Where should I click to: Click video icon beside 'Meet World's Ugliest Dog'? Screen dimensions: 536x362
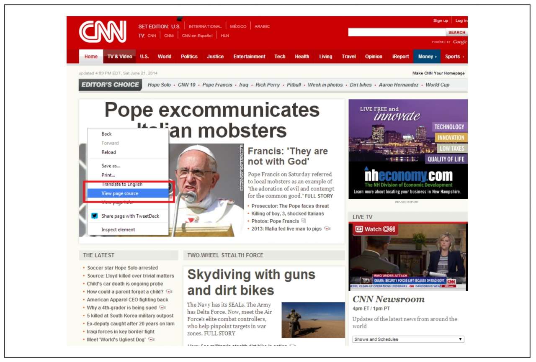click(x=151, y=339)
